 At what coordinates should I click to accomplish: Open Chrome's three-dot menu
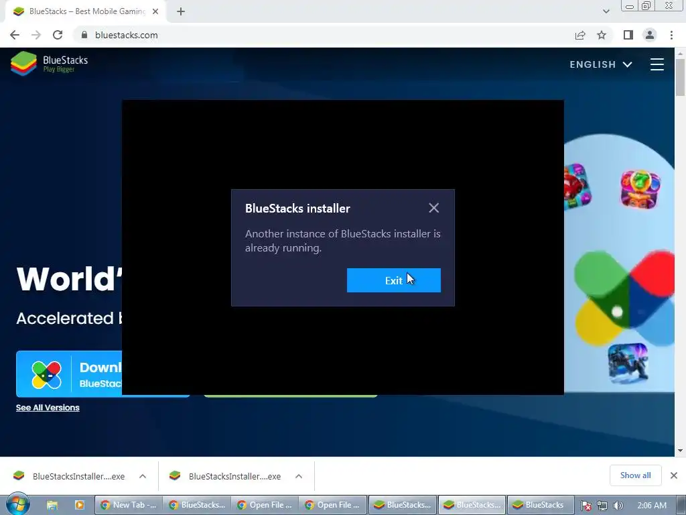(671, 35)
